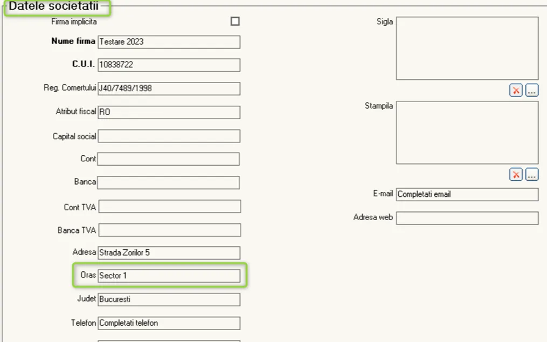Remove the Sigla image with red X
The image size is (547, 342).
[516, 90]
